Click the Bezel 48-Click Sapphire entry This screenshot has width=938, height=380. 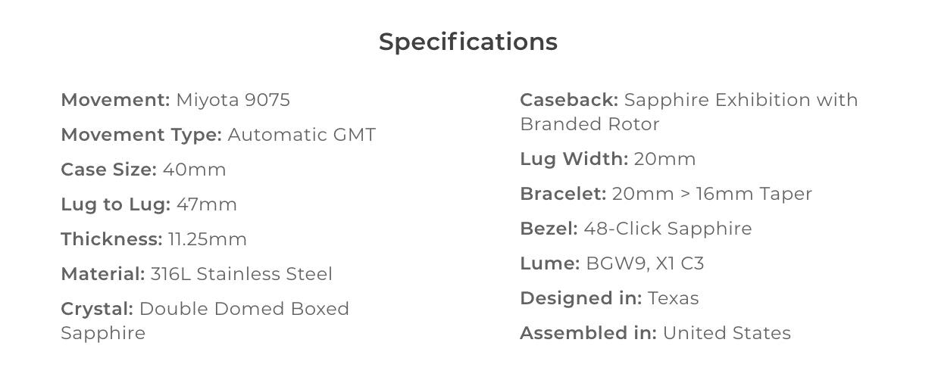click(636, 229)
